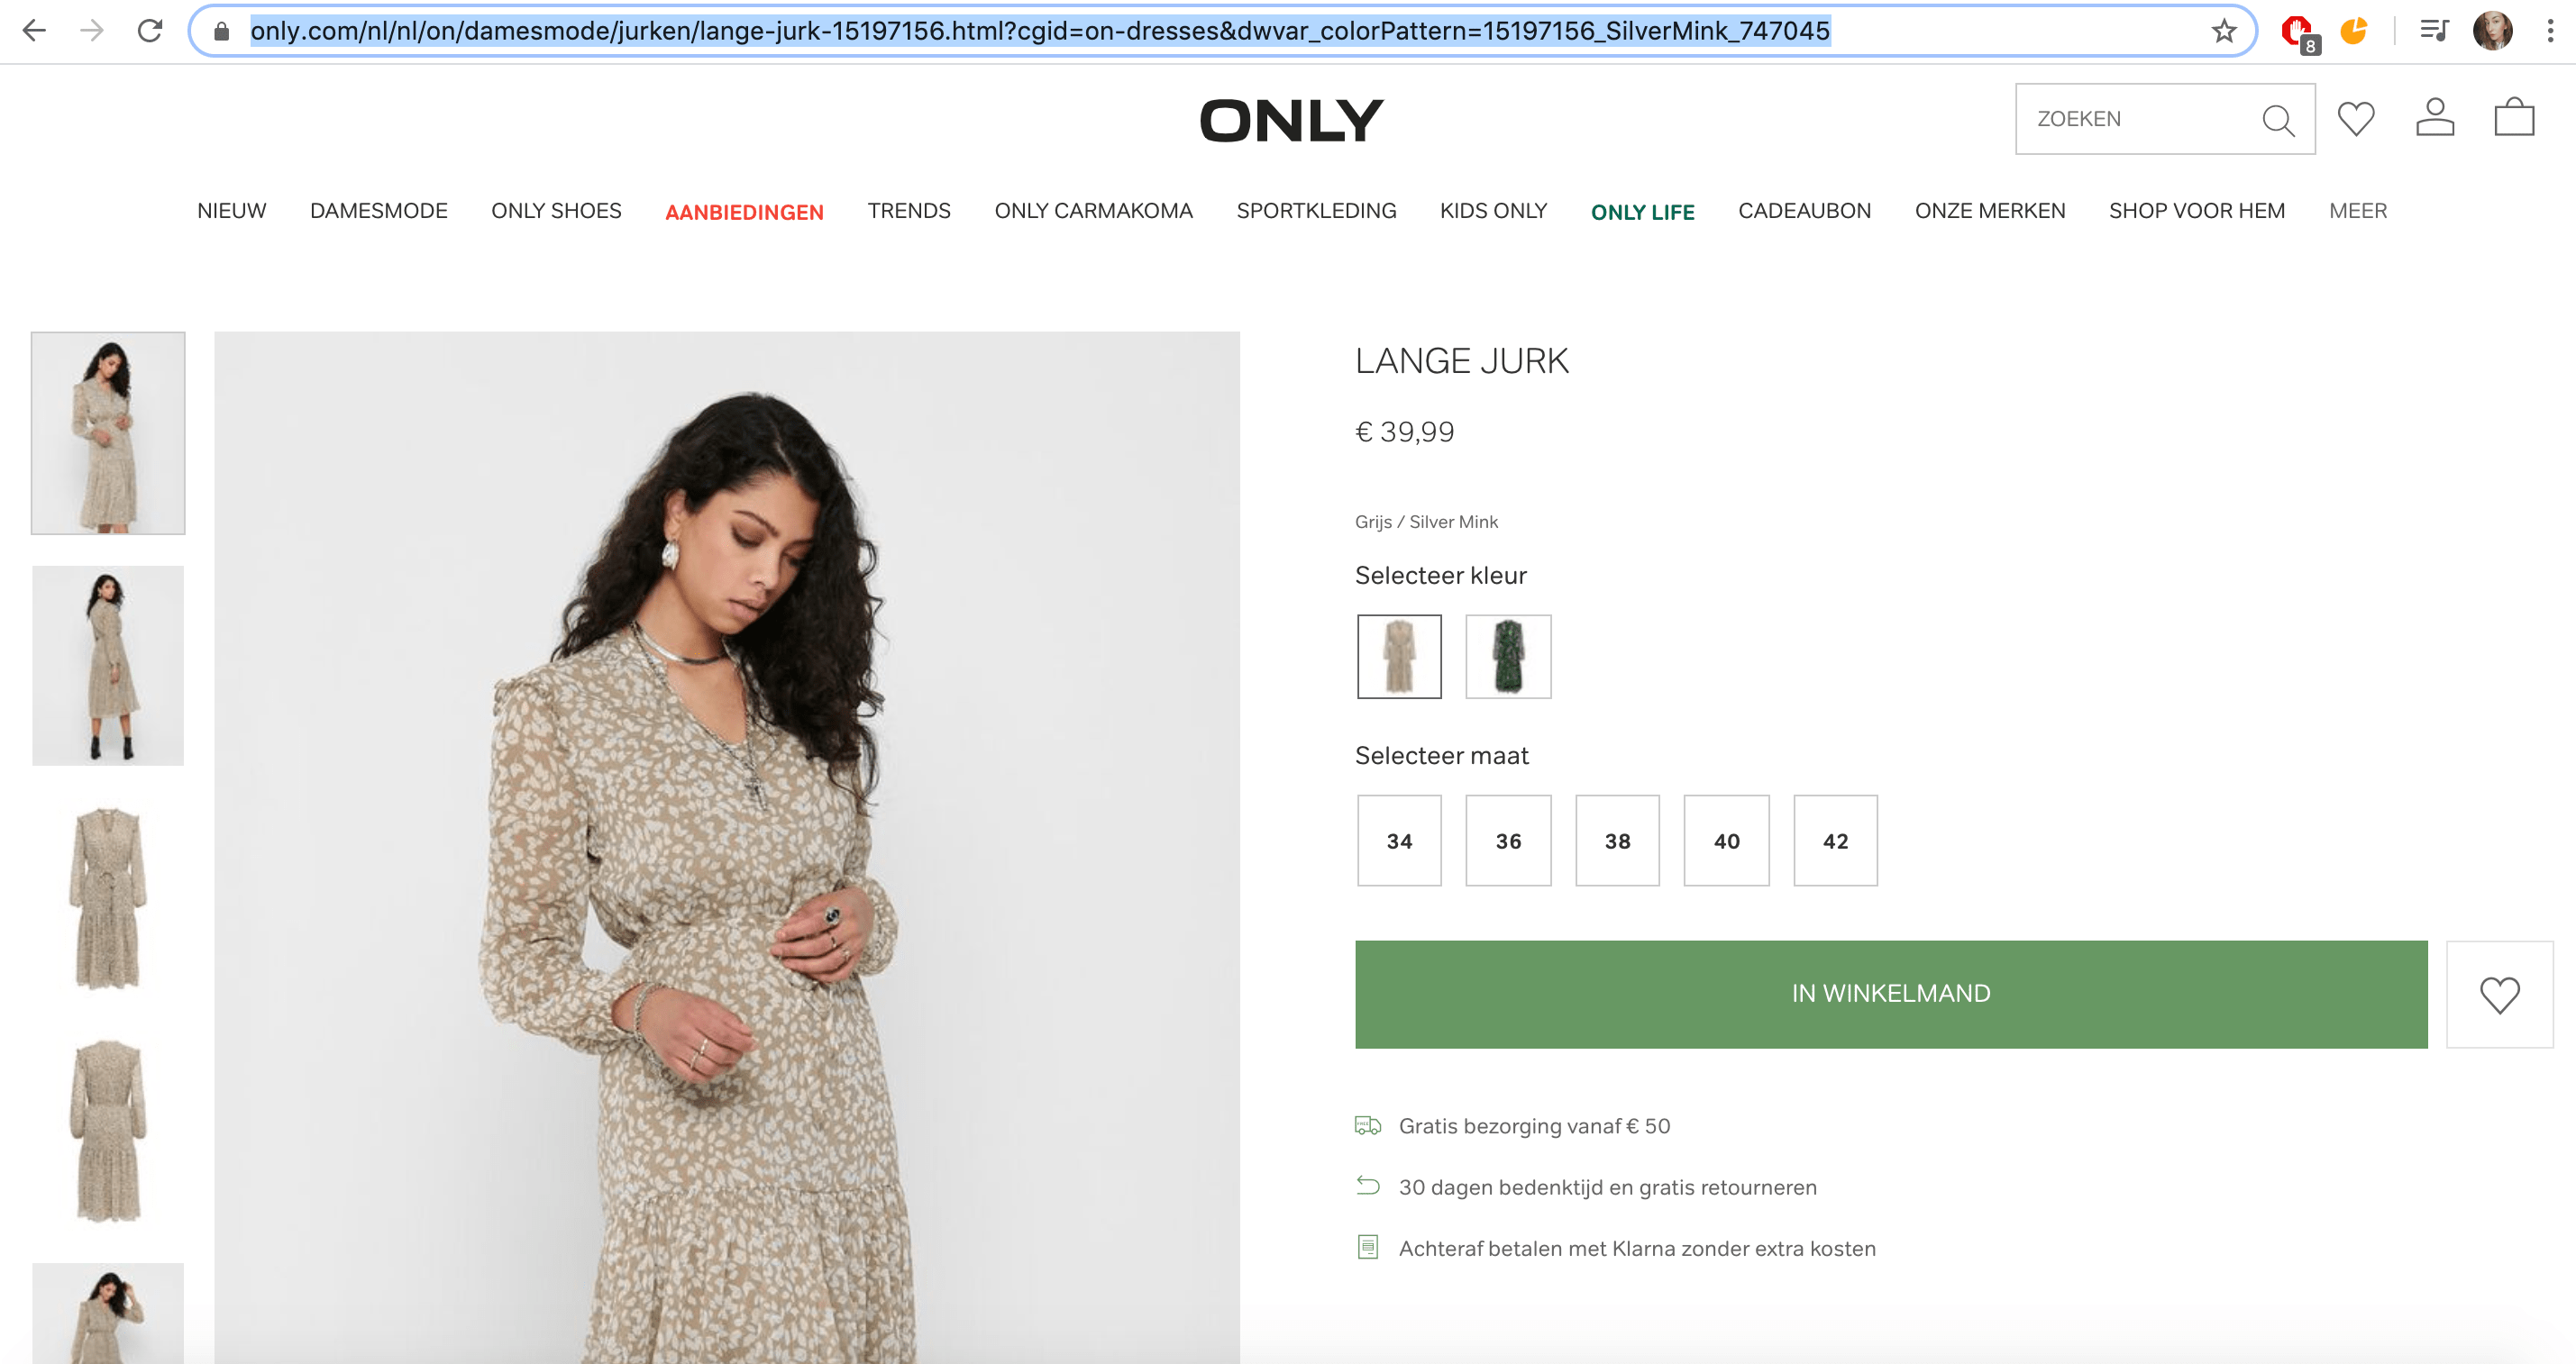Viewport: 2576px width, 1364px height.
Task: Choose size 38
Action: coord(1617,841)
